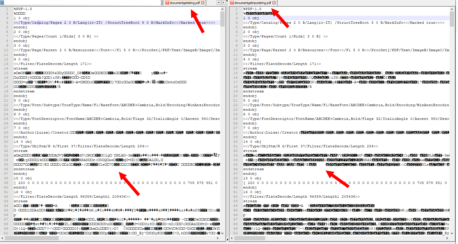The width and height of the screenshot is (458, 244).
Task: Click '<</Filter/FlateDecode/Length 171>>' in right pane
Action: [282, 64]
